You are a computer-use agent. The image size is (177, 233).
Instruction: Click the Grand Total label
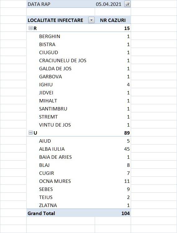point(41,213)
